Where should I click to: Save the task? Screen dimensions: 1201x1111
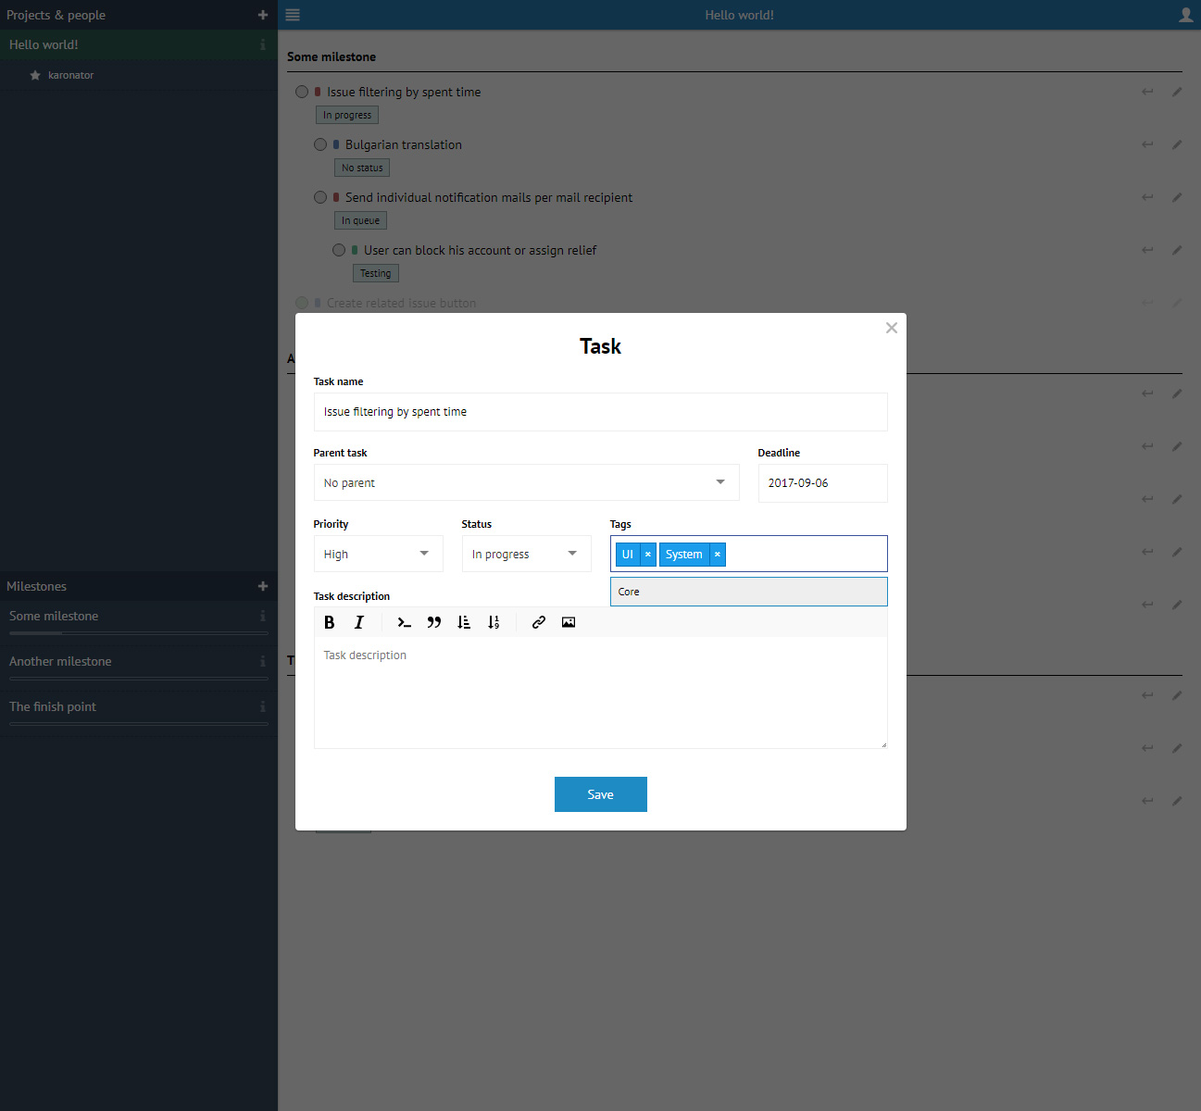[600, 794]
